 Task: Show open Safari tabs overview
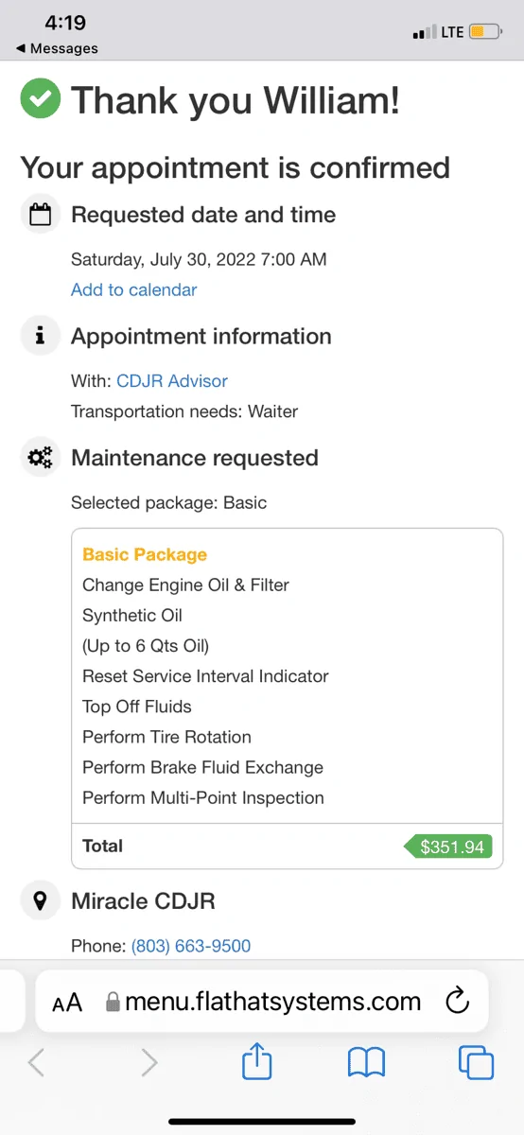coord(477,1062)
